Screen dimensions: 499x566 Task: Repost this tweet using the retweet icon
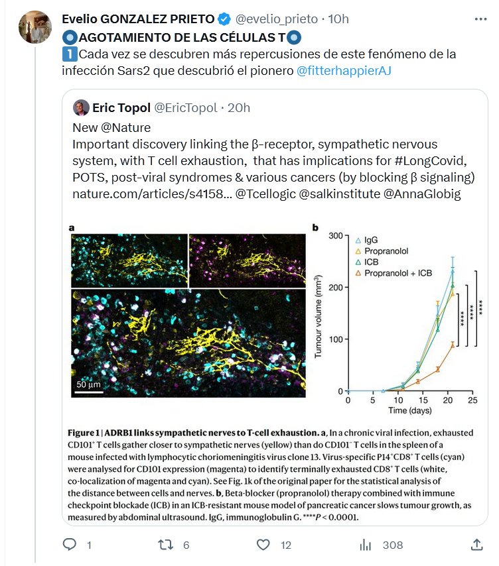click(163, 545)
